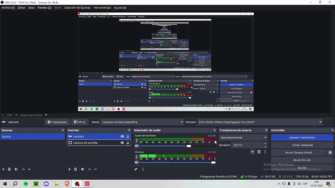Viewport: 335px width, 188px height.
Task: Click Iniciar Cámara Virtual button
Action: [298, 152]
